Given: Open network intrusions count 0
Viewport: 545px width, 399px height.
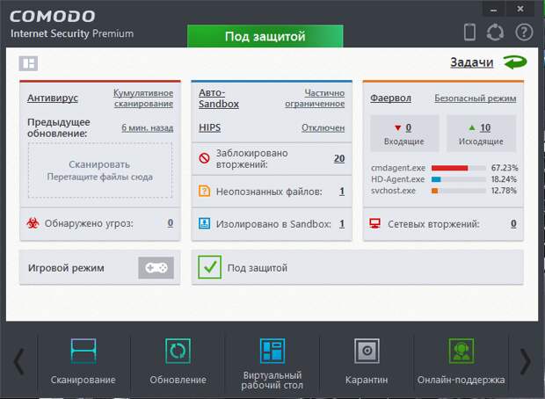Looking at the screenshot, I should (x=513, y=224).
